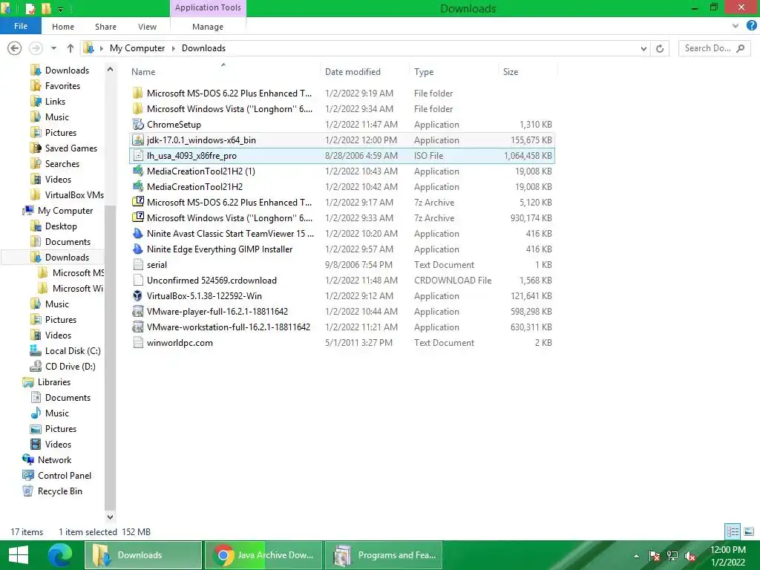Click the Up one level arrow
760x570 pixels.
[x=71, y=48]
